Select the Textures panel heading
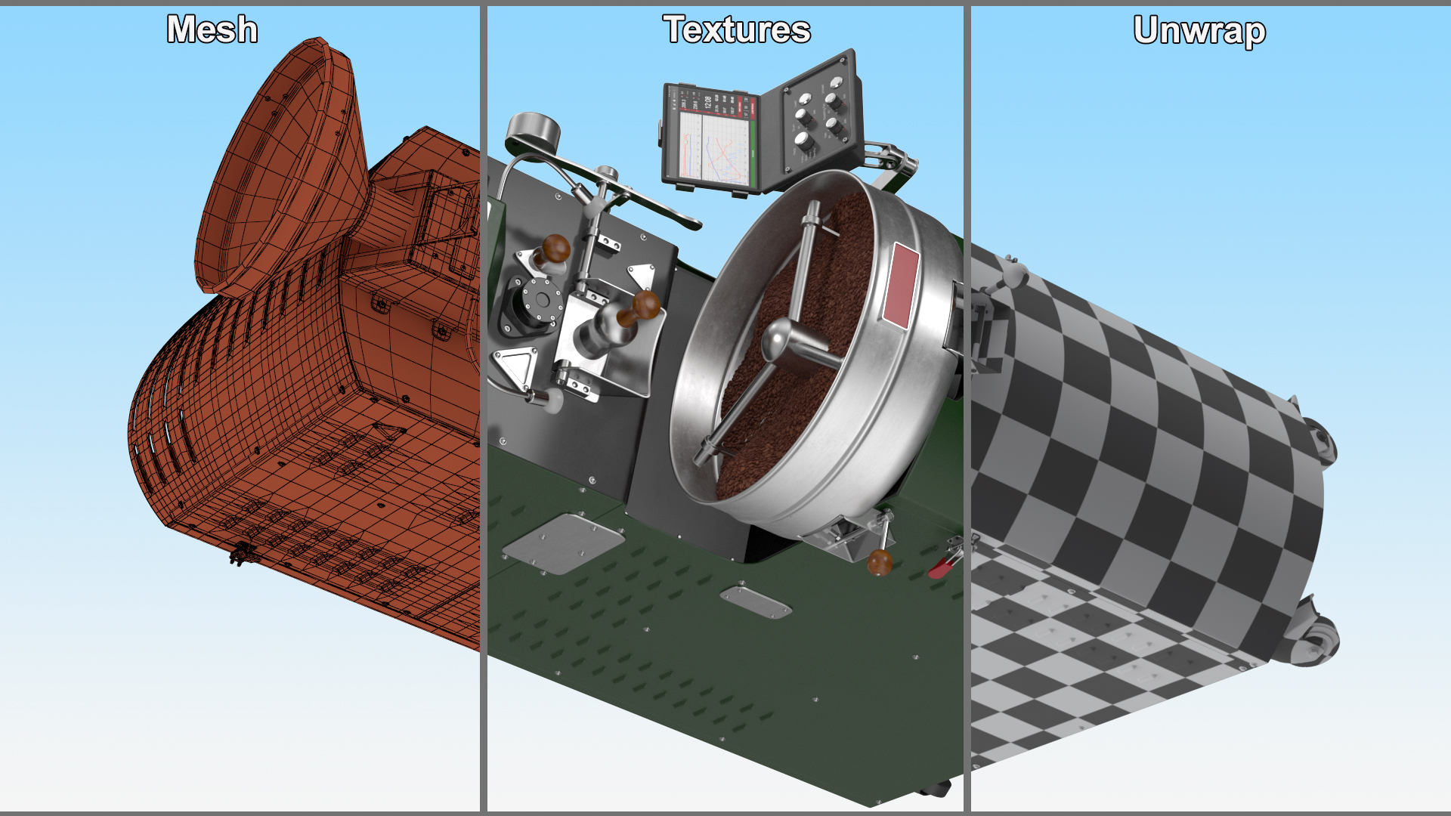1451x816 pixels. 736,30
